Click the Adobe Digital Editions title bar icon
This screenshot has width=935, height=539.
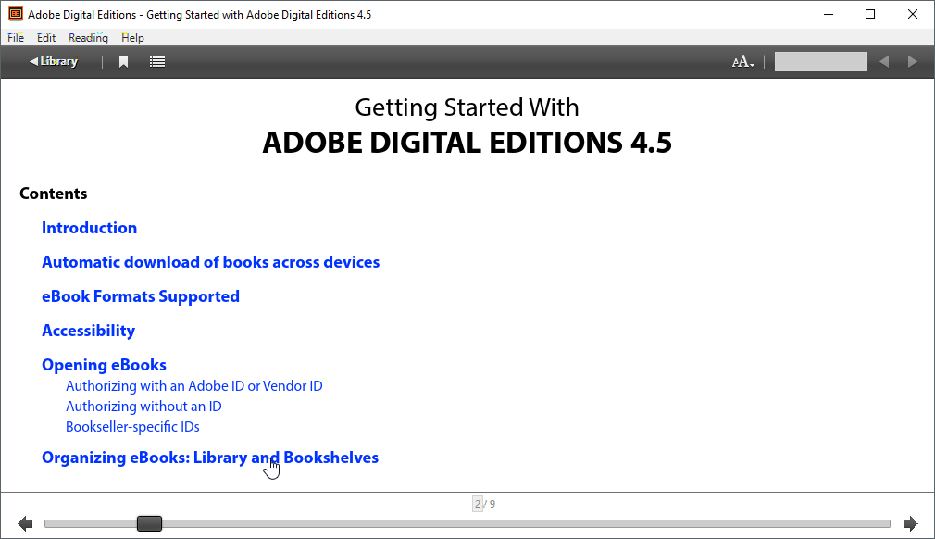pyautogui.click(x=16, y=14)
